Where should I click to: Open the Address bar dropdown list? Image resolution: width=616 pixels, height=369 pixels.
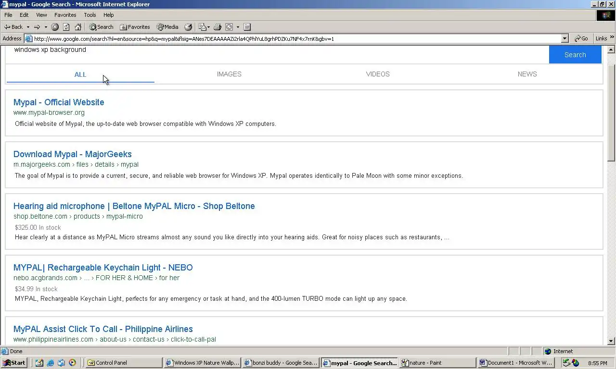point(565,38)
